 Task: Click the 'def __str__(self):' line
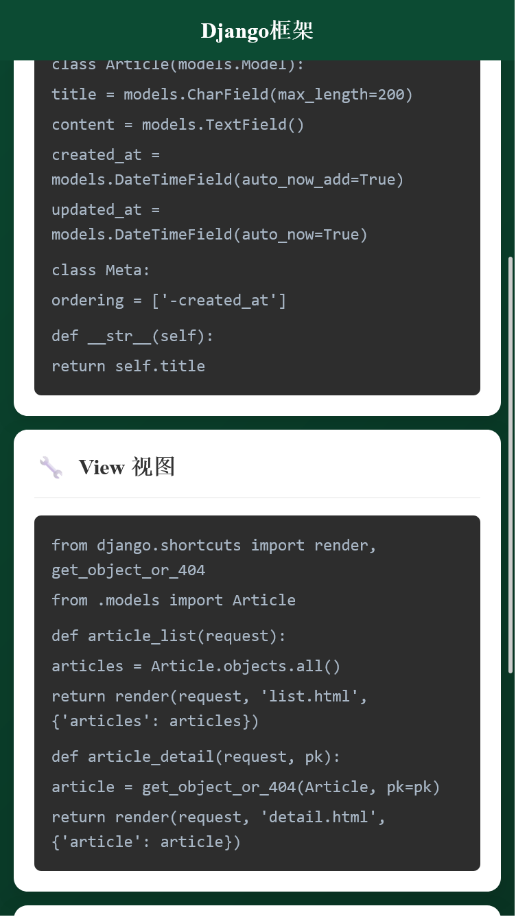pyautogui.click(x=132, y=336)
